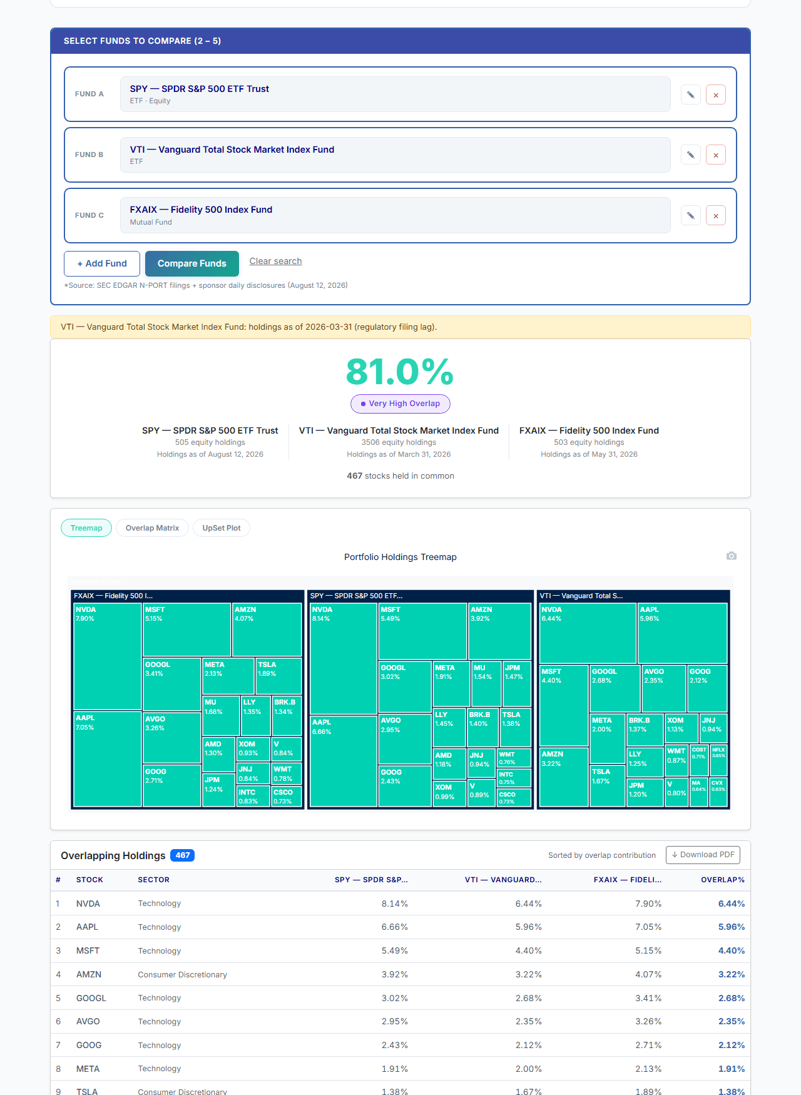Click the SPY SPDR S&P 500 ETF Trust field
Viewport: 801px width, 1095px height.
395,94
